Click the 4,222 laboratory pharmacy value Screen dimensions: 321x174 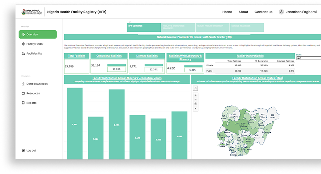tap(171, 68)
